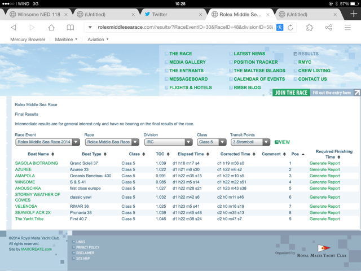This screenshot has height=271, width=361.
Task: Open RMYC menu link
Action: (x=305, y=62)
